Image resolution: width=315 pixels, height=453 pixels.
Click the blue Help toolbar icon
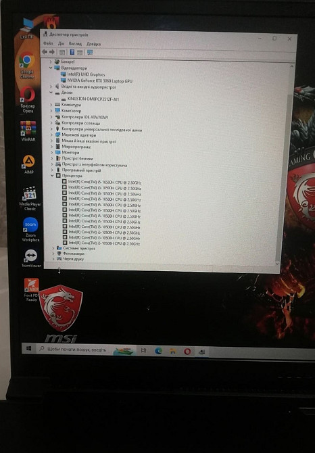[72, 52]
